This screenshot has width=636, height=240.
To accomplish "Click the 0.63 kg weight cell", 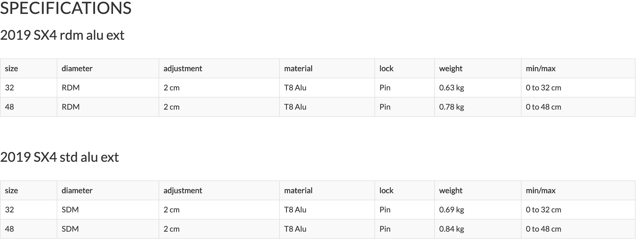I will pyautogui.click(x=452, y=88).
